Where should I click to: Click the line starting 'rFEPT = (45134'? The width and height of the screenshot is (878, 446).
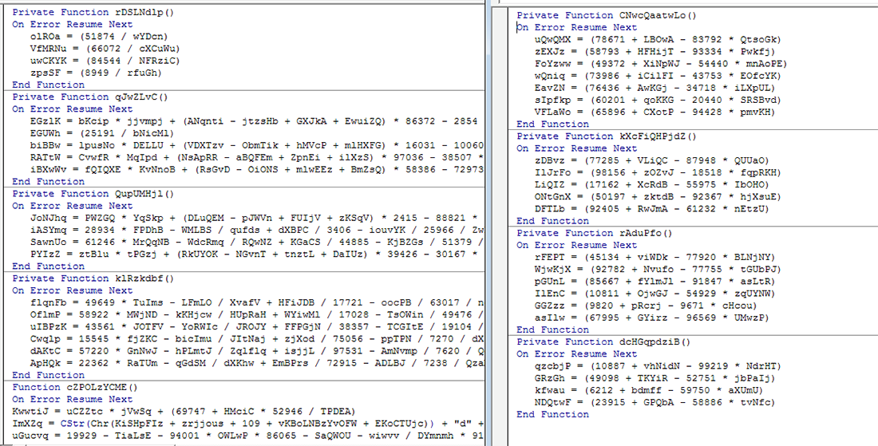655,258
